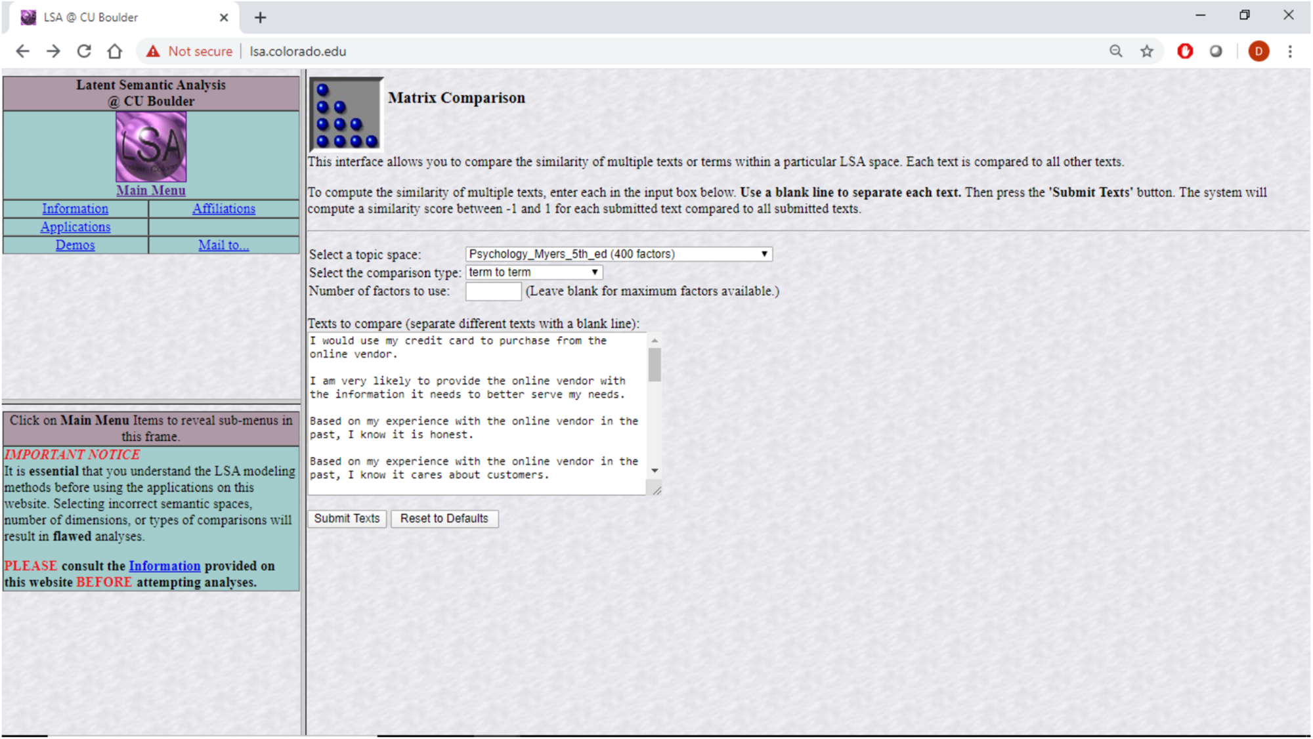Viewport: 1313px width, 739px height.
Task: Click the textarea scrollbar down arrow
Action: click(x=655, y=471)
